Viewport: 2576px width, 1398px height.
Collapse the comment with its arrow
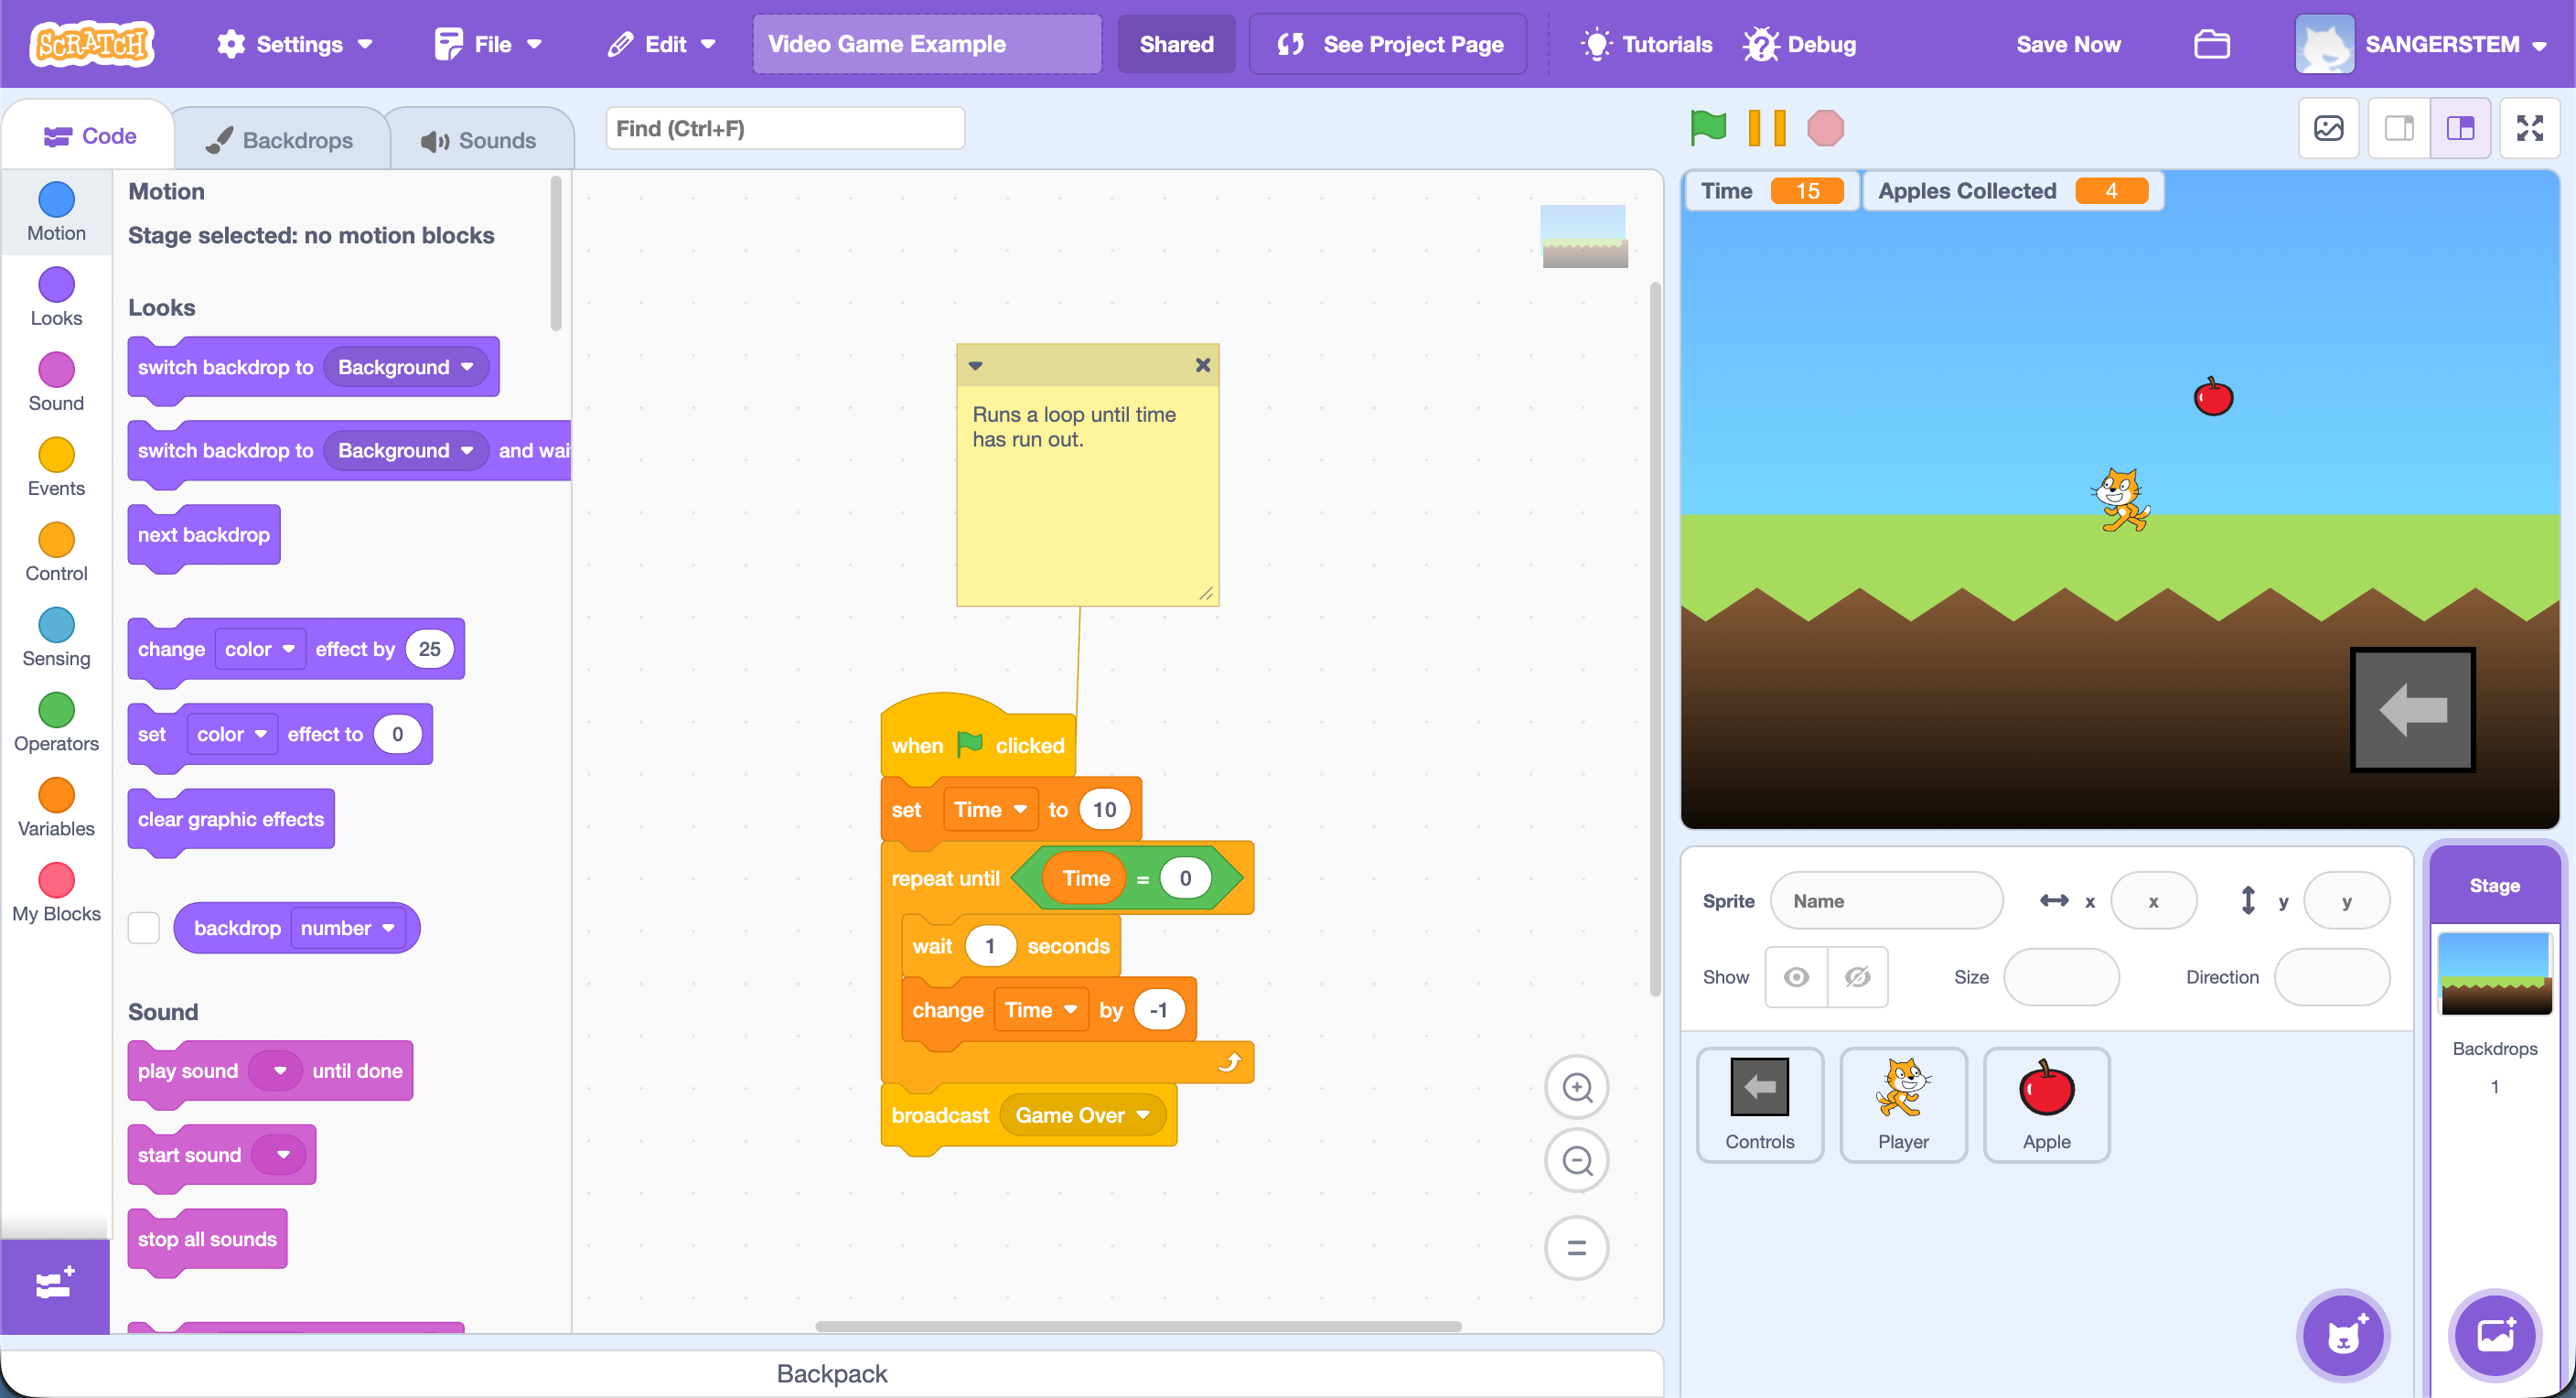tap(976, 365)
